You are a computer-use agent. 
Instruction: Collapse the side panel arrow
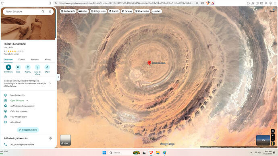click(x=58, y=77)
